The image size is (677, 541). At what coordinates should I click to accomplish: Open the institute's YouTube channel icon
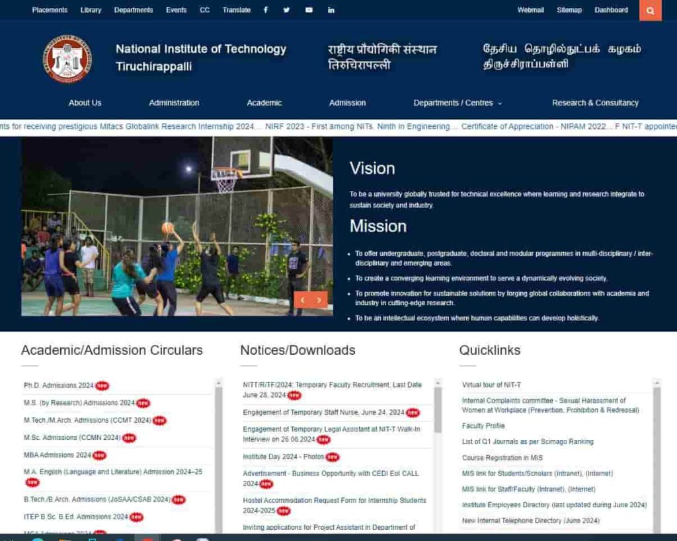click(x=309, y=10)
